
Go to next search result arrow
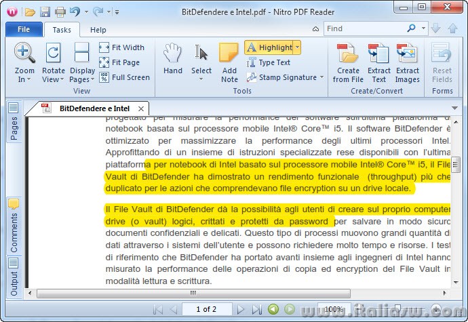[x=436, y=28]
